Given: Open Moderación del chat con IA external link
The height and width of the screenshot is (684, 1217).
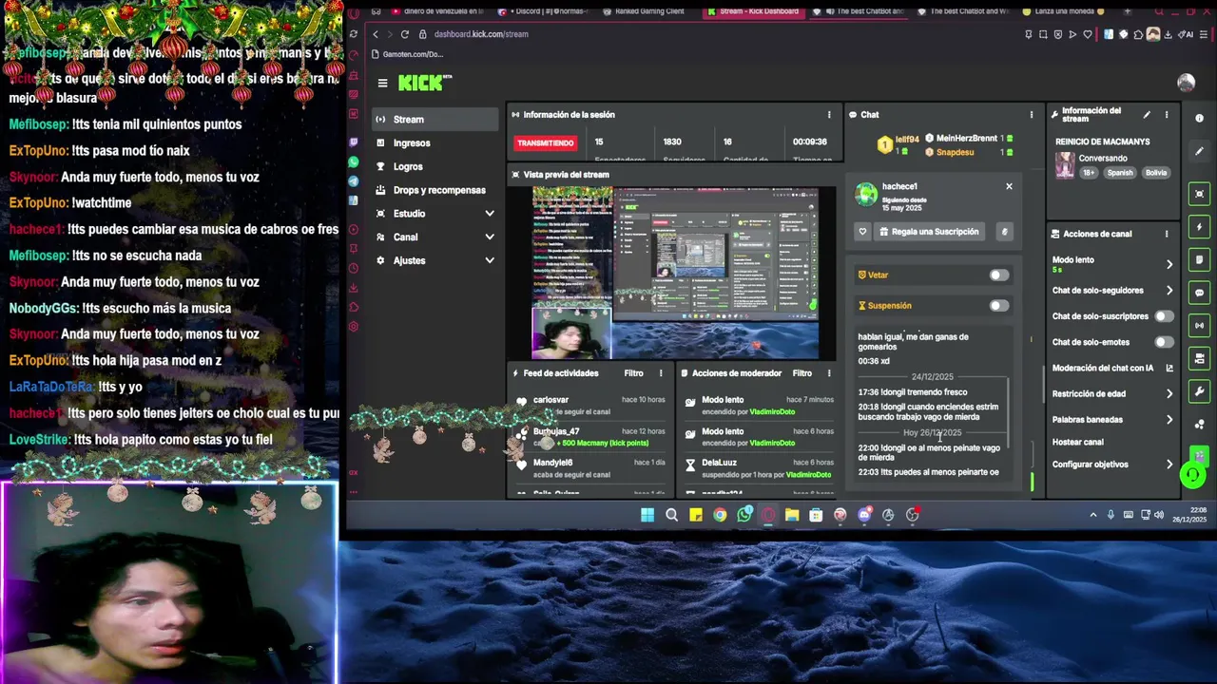Looking at the screenshot, I should [x=1169, y=369].
